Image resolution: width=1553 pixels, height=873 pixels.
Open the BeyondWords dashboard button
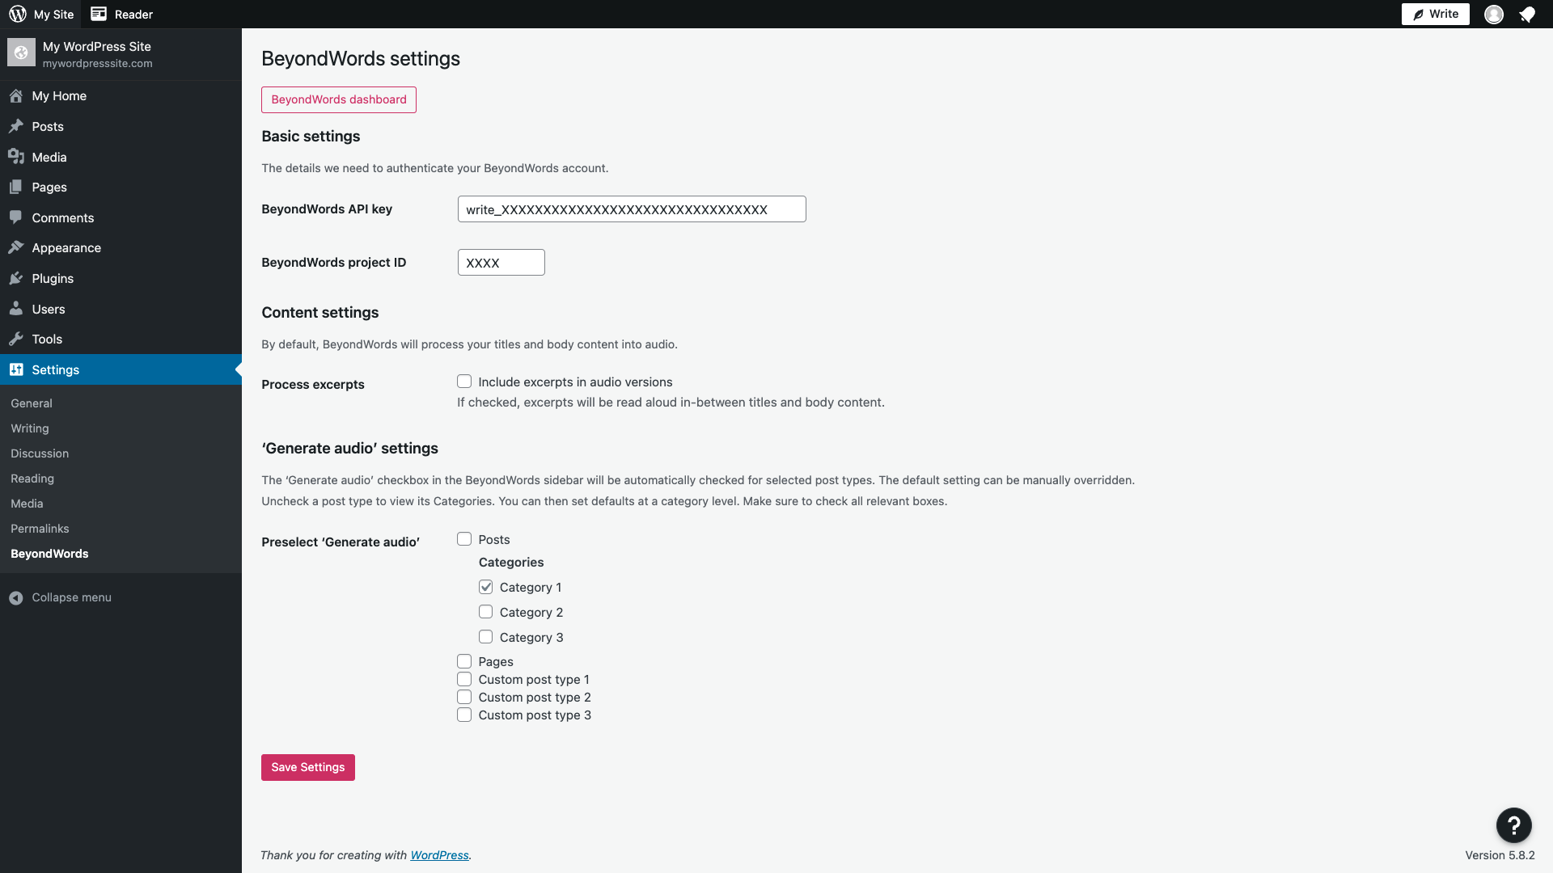click(x=338, y=99)
